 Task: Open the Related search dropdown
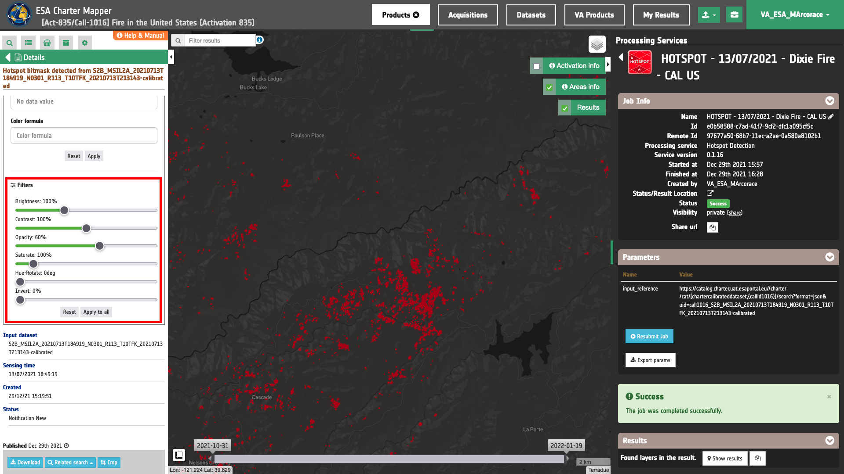[x=70, y=463]
